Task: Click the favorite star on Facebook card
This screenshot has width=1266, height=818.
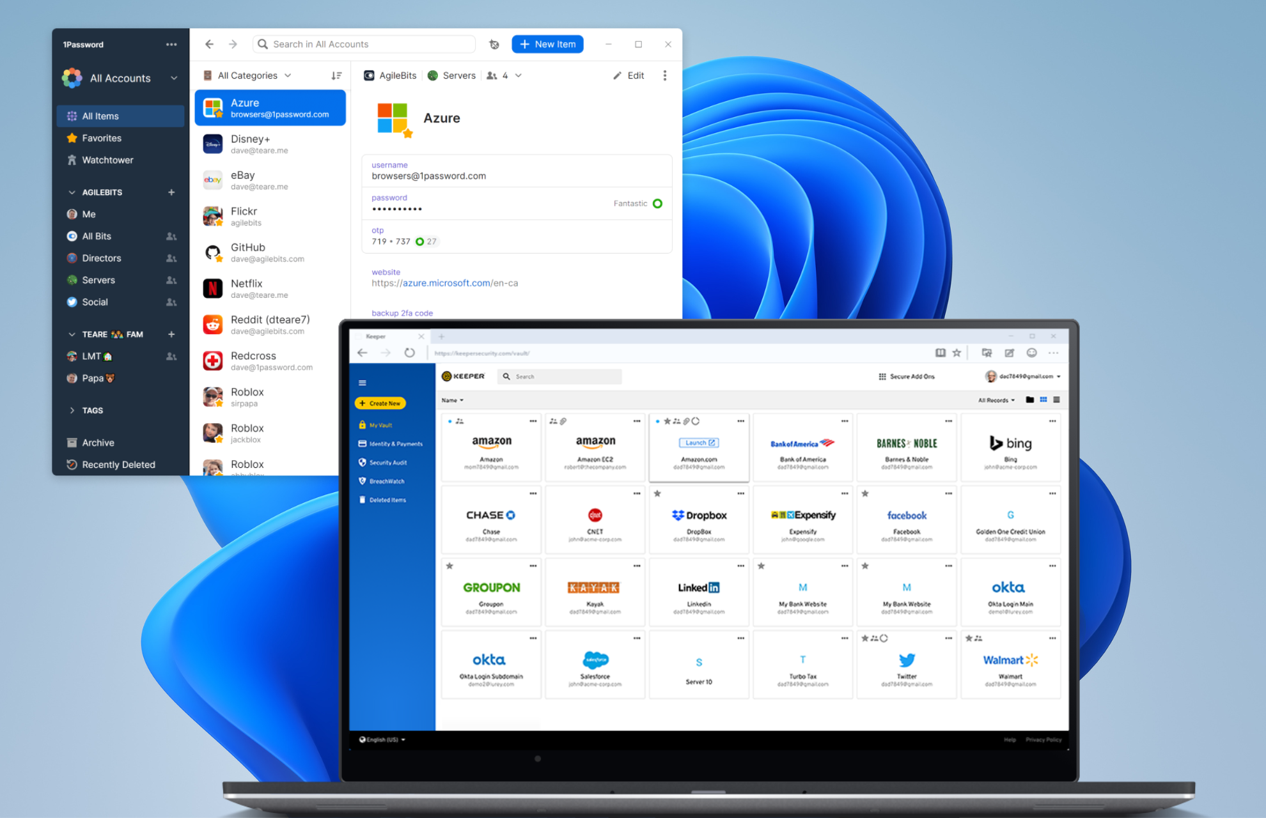Action: 865,493
